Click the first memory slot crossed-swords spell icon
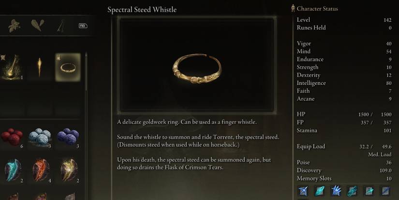This screenshot has height=200, width=399. point(303,191)
